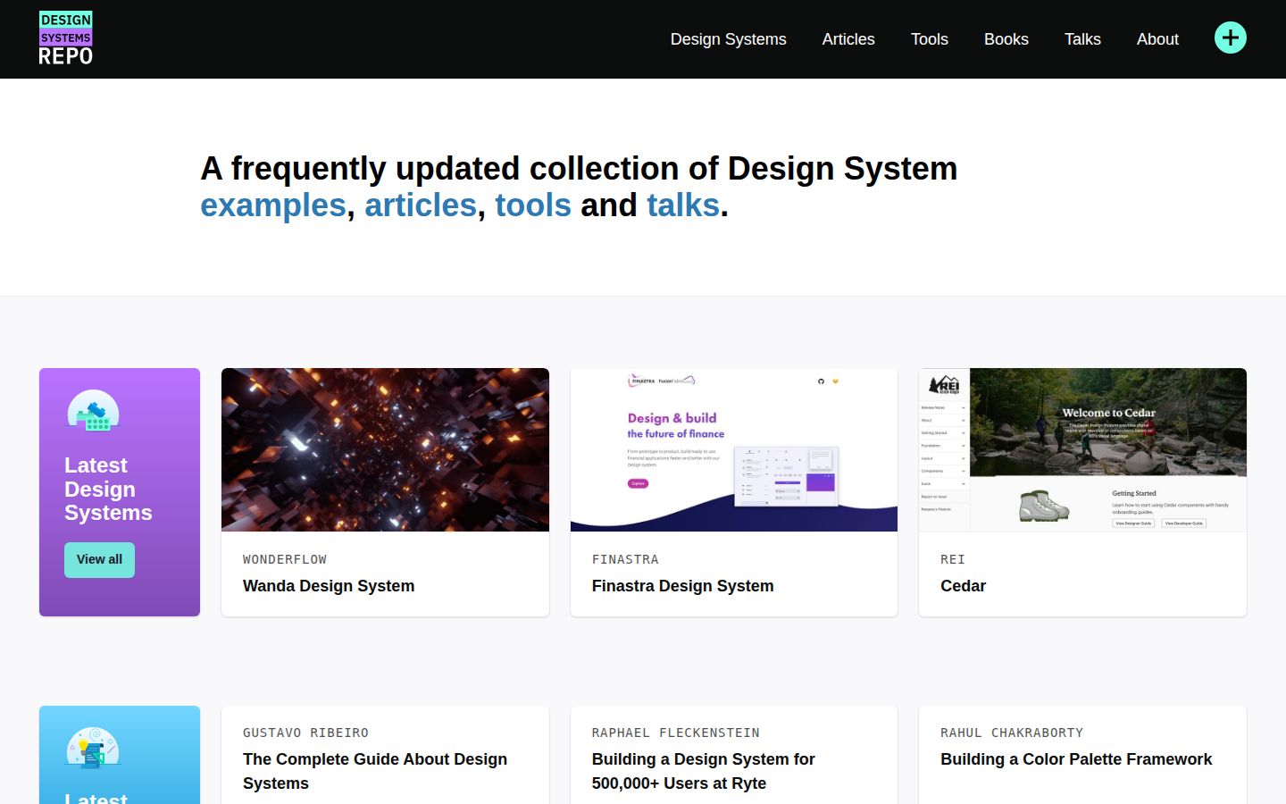Open the Wanda Design System thumbnail

pyautogui.click(x=385, y=449)
